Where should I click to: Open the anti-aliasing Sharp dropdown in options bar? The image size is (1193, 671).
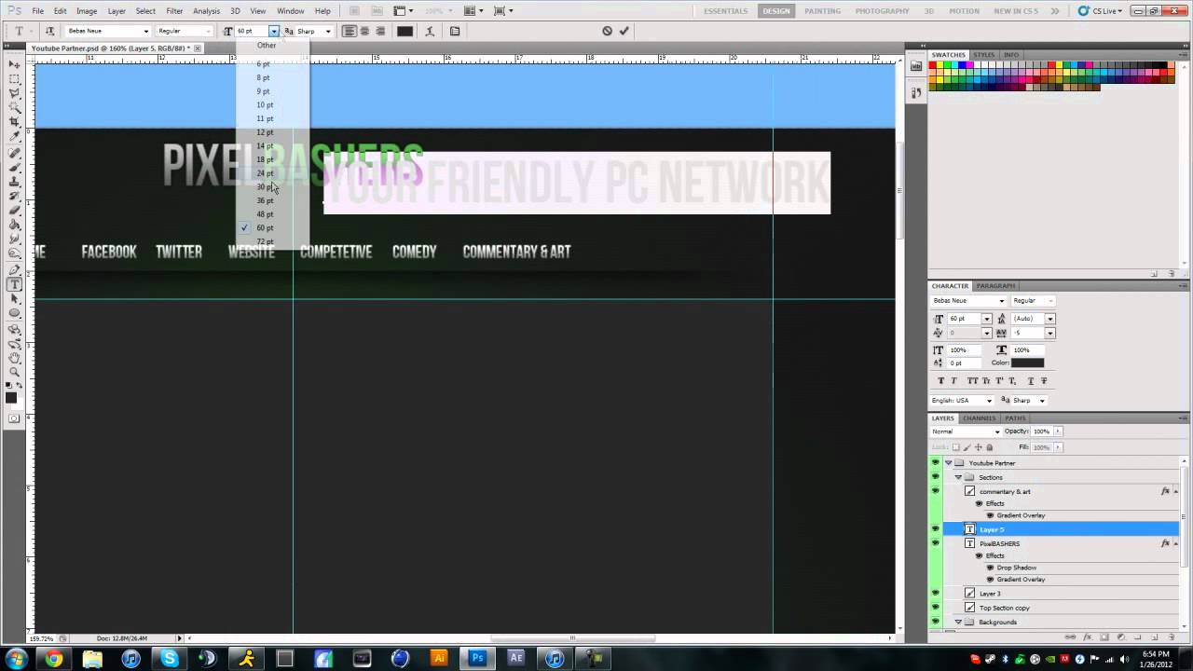point(327,31)
